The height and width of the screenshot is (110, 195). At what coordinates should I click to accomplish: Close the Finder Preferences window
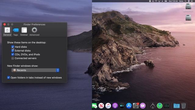[x=5, y=24]
